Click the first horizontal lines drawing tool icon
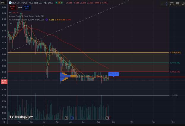 point(172,4)
